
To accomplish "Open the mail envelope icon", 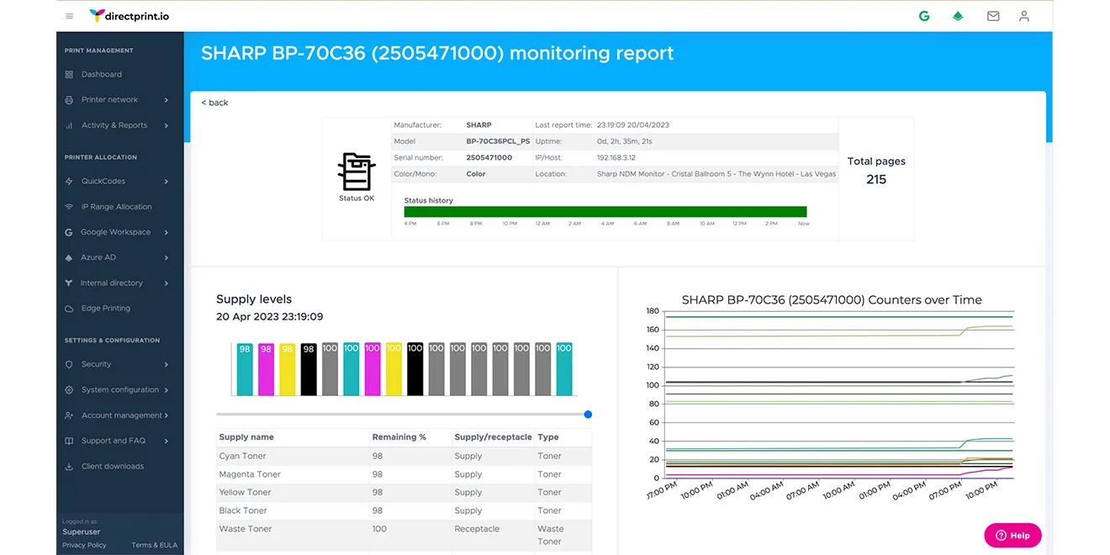I will 993,16.
